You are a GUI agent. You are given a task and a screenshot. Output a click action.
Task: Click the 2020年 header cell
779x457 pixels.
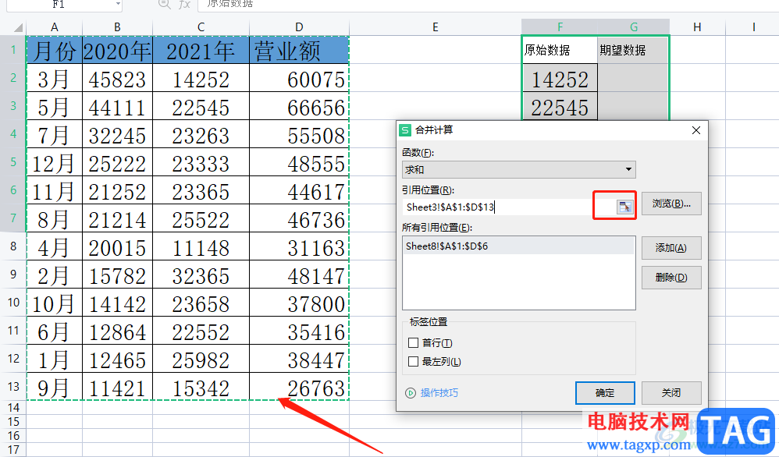click(x=117, y=50)
